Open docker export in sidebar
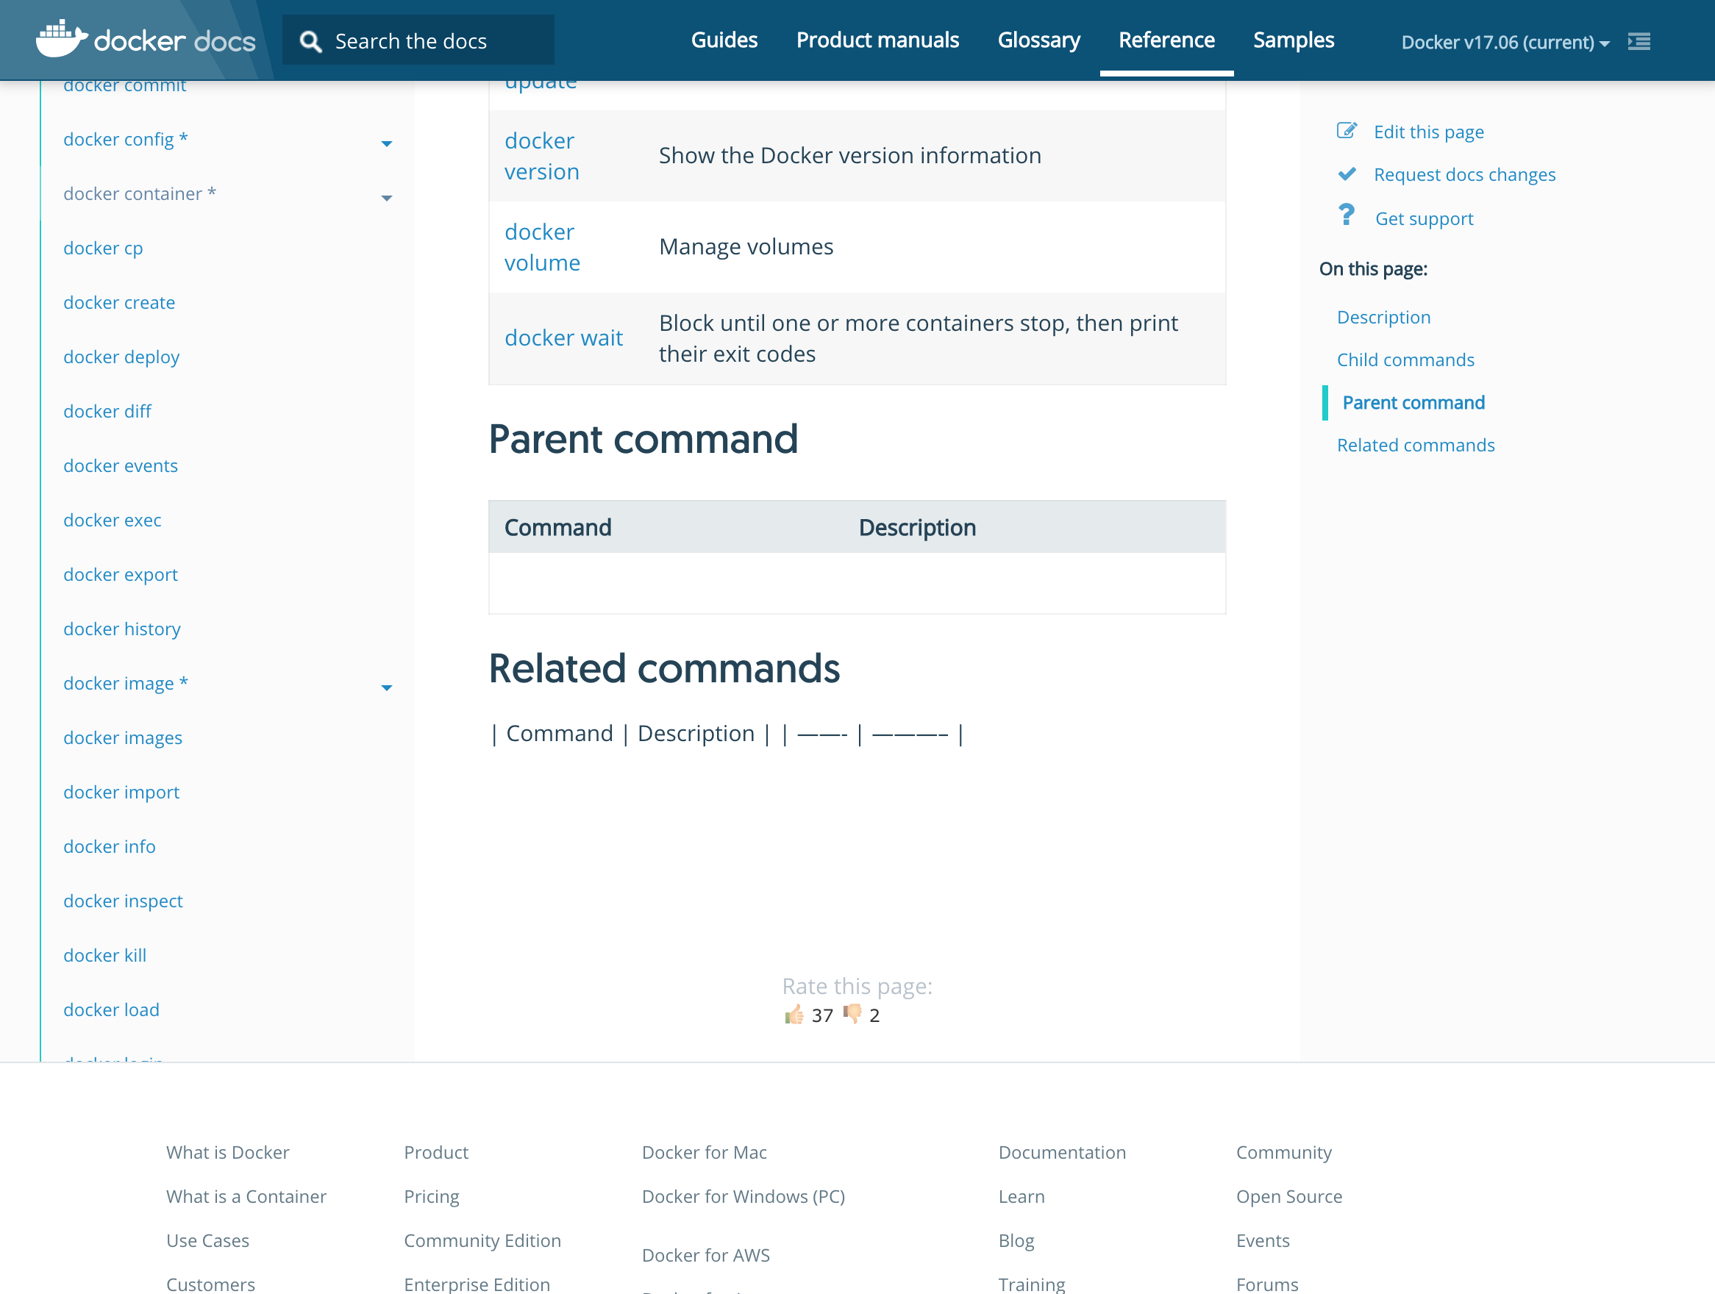1715x1294 pixels. click(x=121, y=574)
